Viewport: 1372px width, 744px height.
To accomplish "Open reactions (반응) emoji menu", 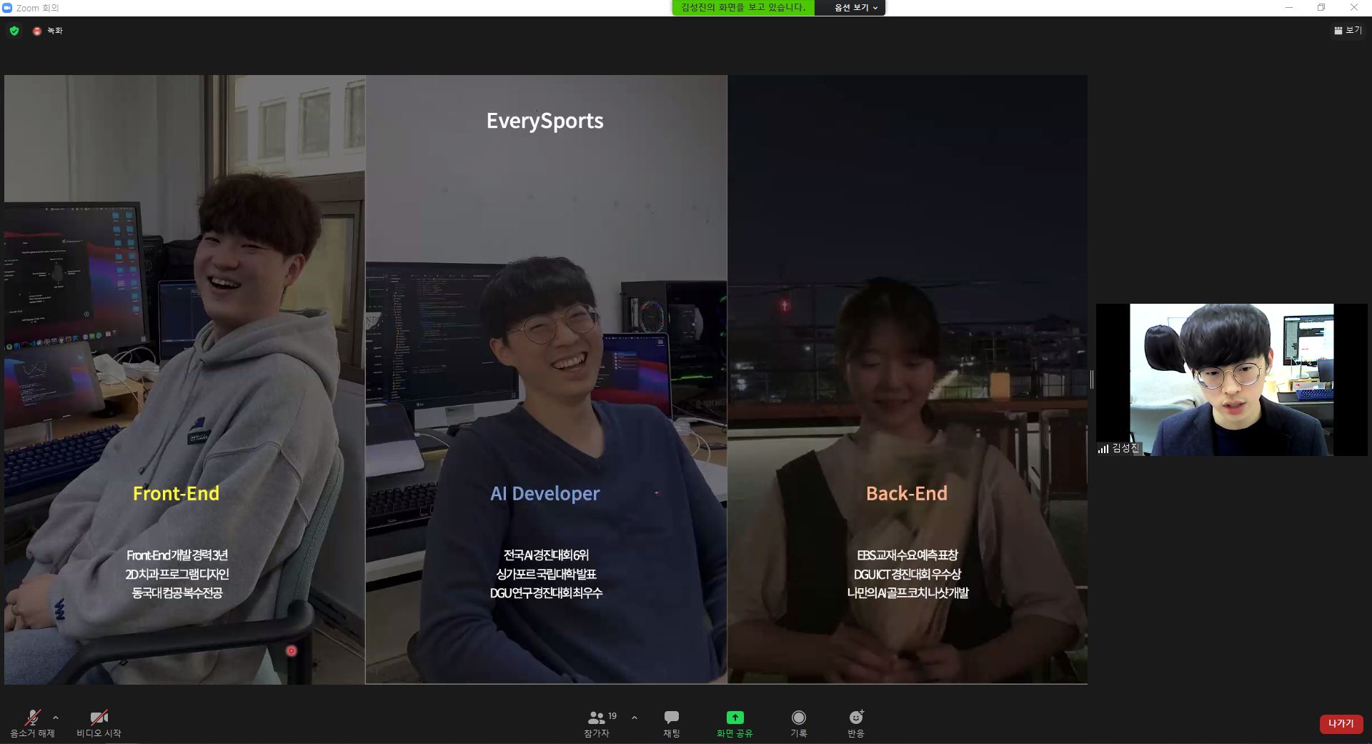I will (x=855, y=722).
